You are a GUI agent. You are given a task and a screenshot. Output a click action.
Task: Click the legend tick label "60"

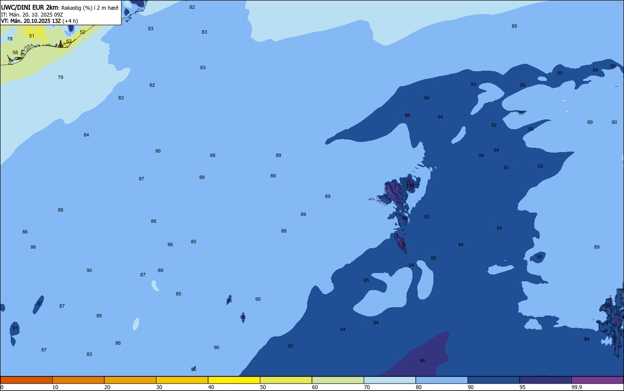click(315, 387)
